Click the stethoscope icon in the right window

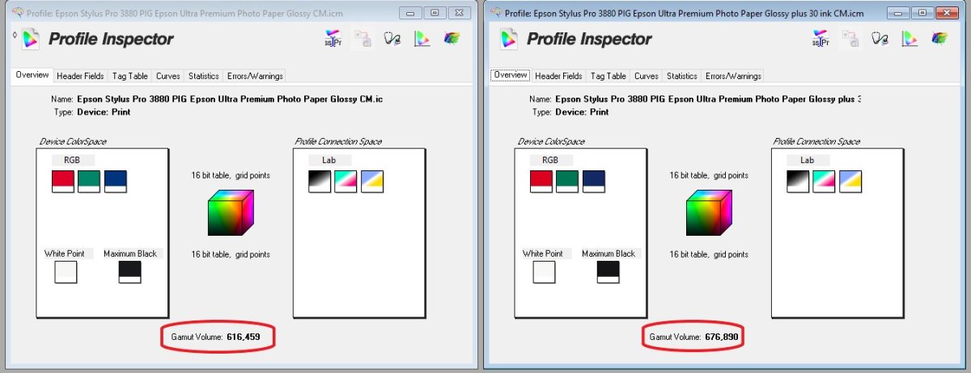(x=880, y=38)
